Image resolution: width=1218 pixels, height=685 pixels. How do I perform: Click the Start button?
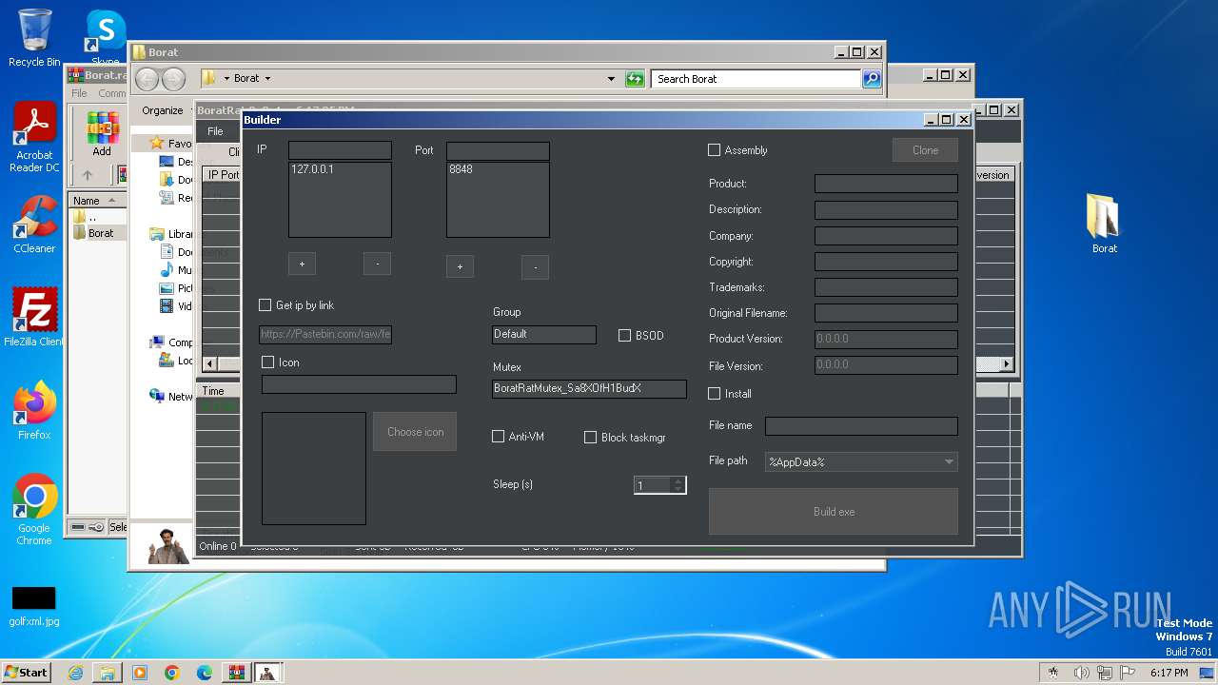[x=27, y=673]
